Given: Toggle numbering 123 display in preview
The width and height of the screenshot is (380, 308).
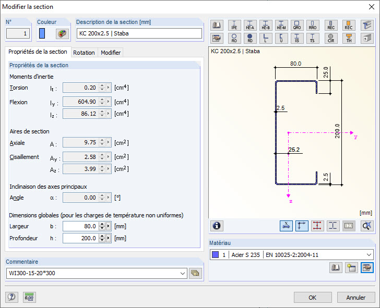Looking at the screenshot, I should tap(349, 226).
